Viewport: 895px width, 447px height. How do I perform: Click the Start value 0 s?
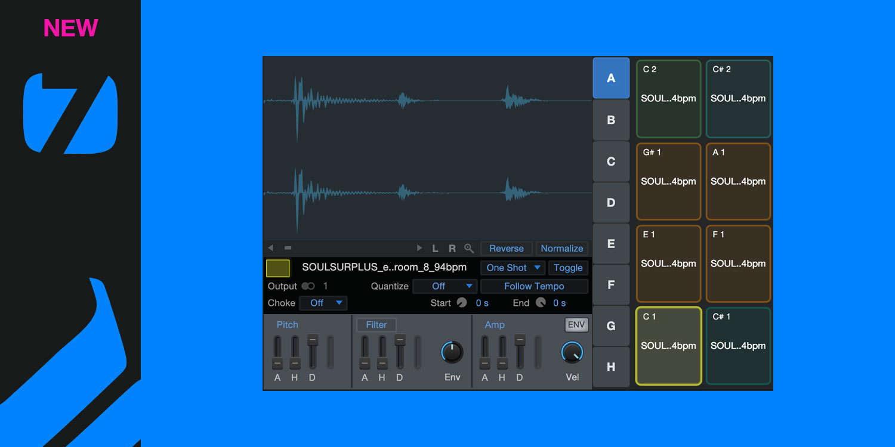pyautogui.click(x=482, y=303)
